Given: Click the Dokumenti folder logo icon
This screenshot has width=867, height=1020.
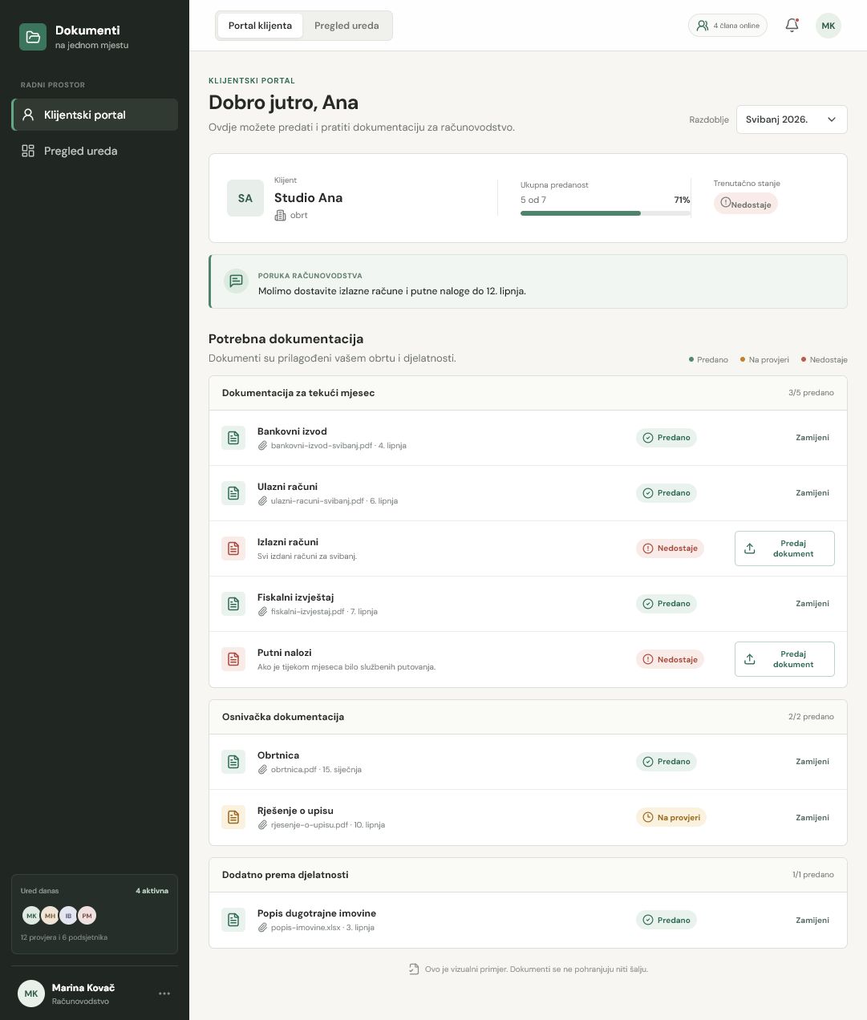Looking at the screenshot, I should [x=33, y=37].
